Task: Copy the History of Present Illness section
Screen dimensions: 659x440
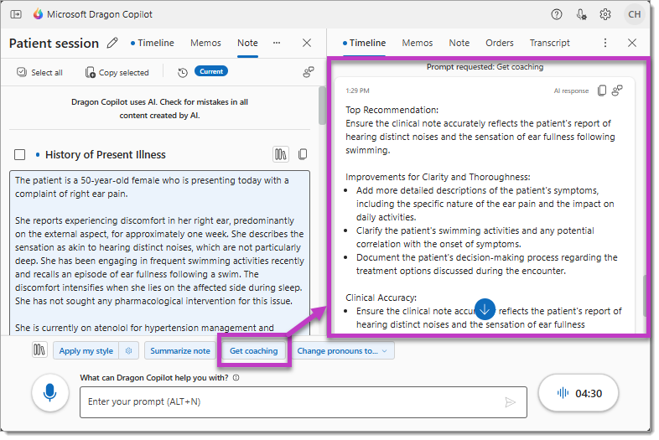Action: [303, 154]
